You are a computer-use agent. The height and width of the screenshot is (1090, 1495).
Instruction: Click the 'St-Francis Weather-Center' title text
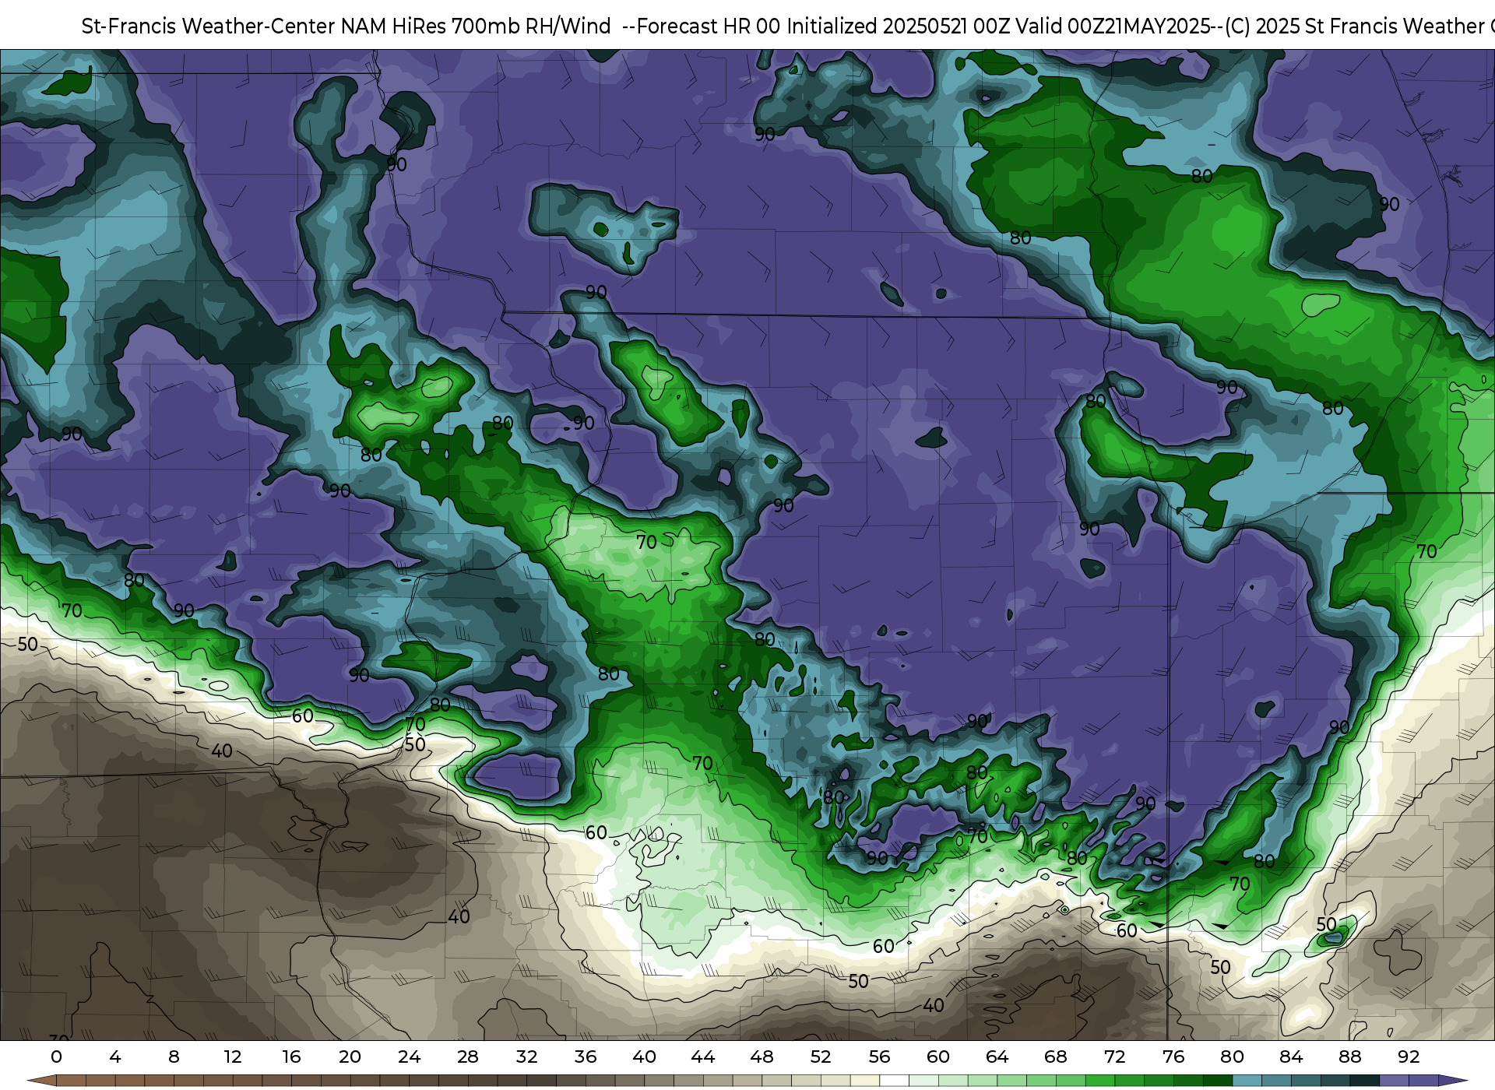click(x=209, y=26)
